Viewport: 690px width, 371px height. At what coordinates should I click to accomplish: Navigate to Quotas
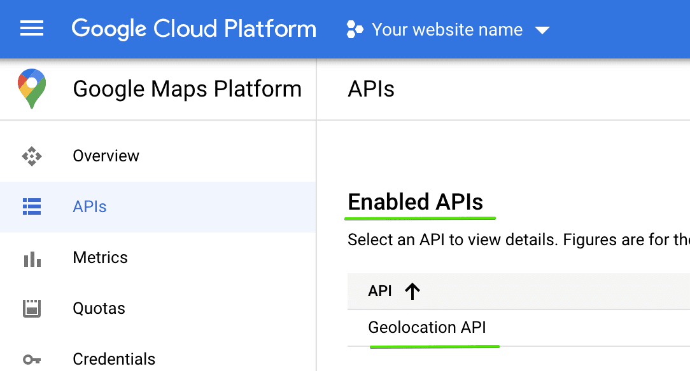pyautogui.click(x=99, y=309)
